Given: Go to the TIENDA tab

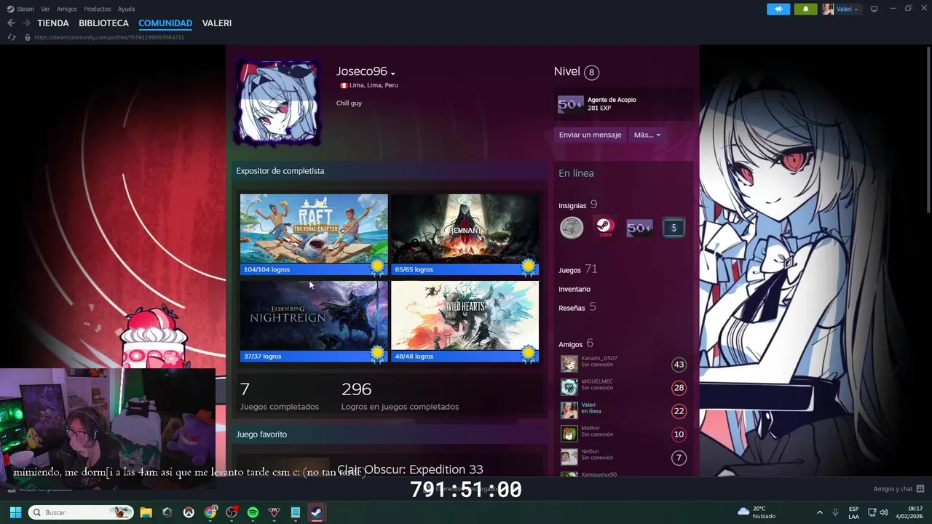Looking at the screenshot, I should 53,23.
